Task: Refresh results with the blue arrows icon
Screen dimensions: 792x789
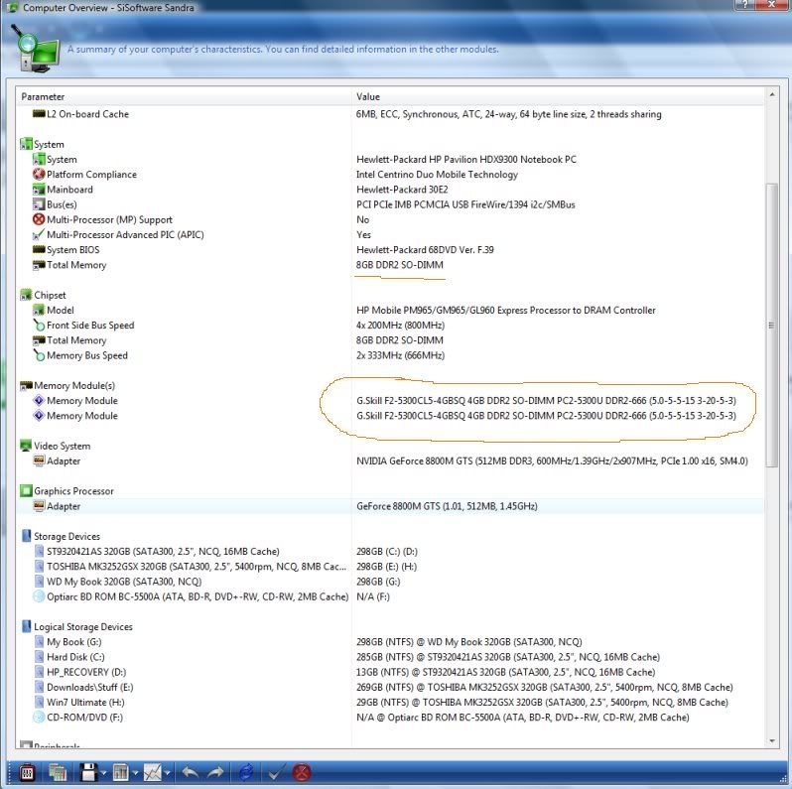Action: point(246,772)
